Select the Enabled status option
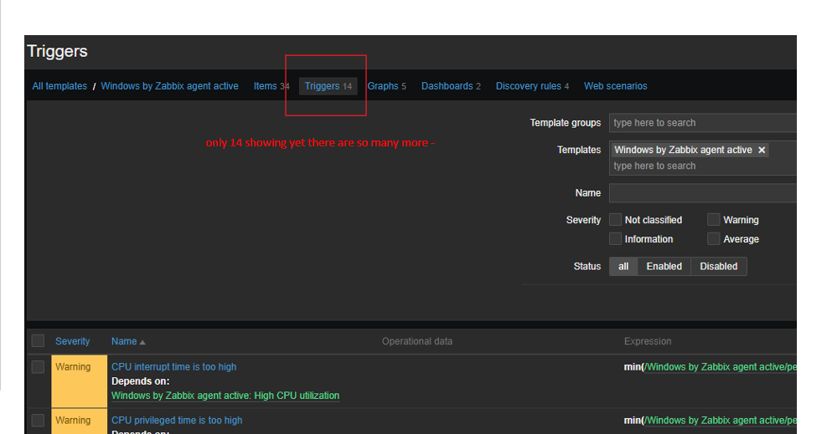 click(664, 266)
